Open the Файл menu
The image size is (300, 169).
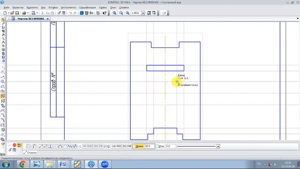pos(6,8)
